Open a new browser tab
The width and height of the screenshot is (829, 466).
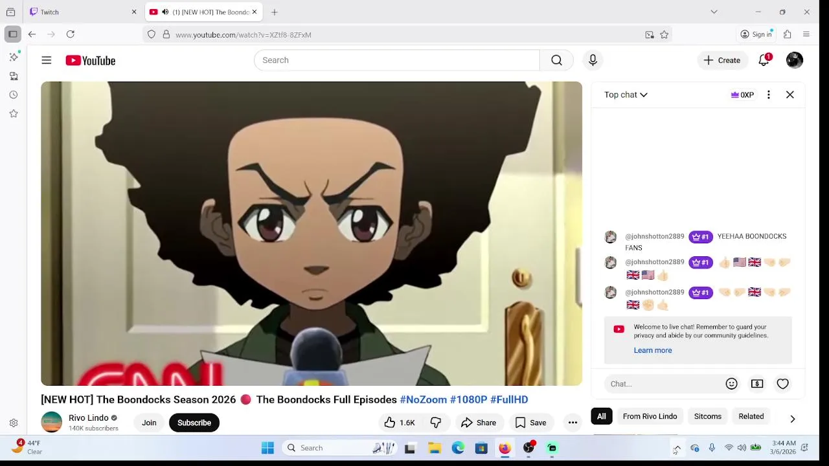[x=275, y=12]
